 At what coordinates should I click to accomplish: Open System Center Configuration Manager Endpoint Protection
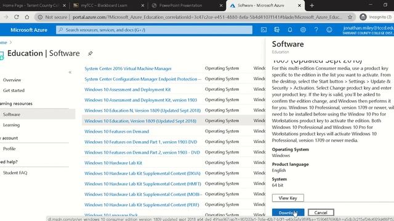pyautogui.click(x=143, y=79)
